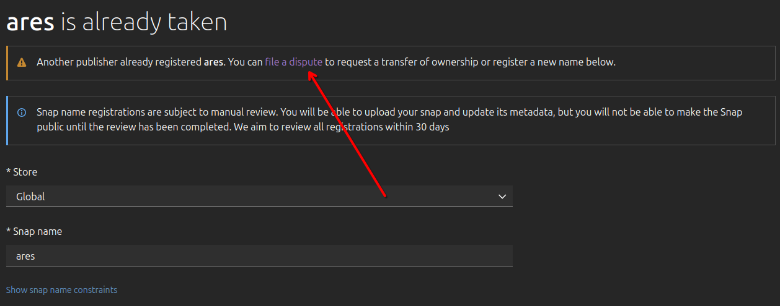Image resolution: width=780 pixels, height=306 pixels.
Task: Open the 'file a dispute' link
Action: click(x=293, y=62)
